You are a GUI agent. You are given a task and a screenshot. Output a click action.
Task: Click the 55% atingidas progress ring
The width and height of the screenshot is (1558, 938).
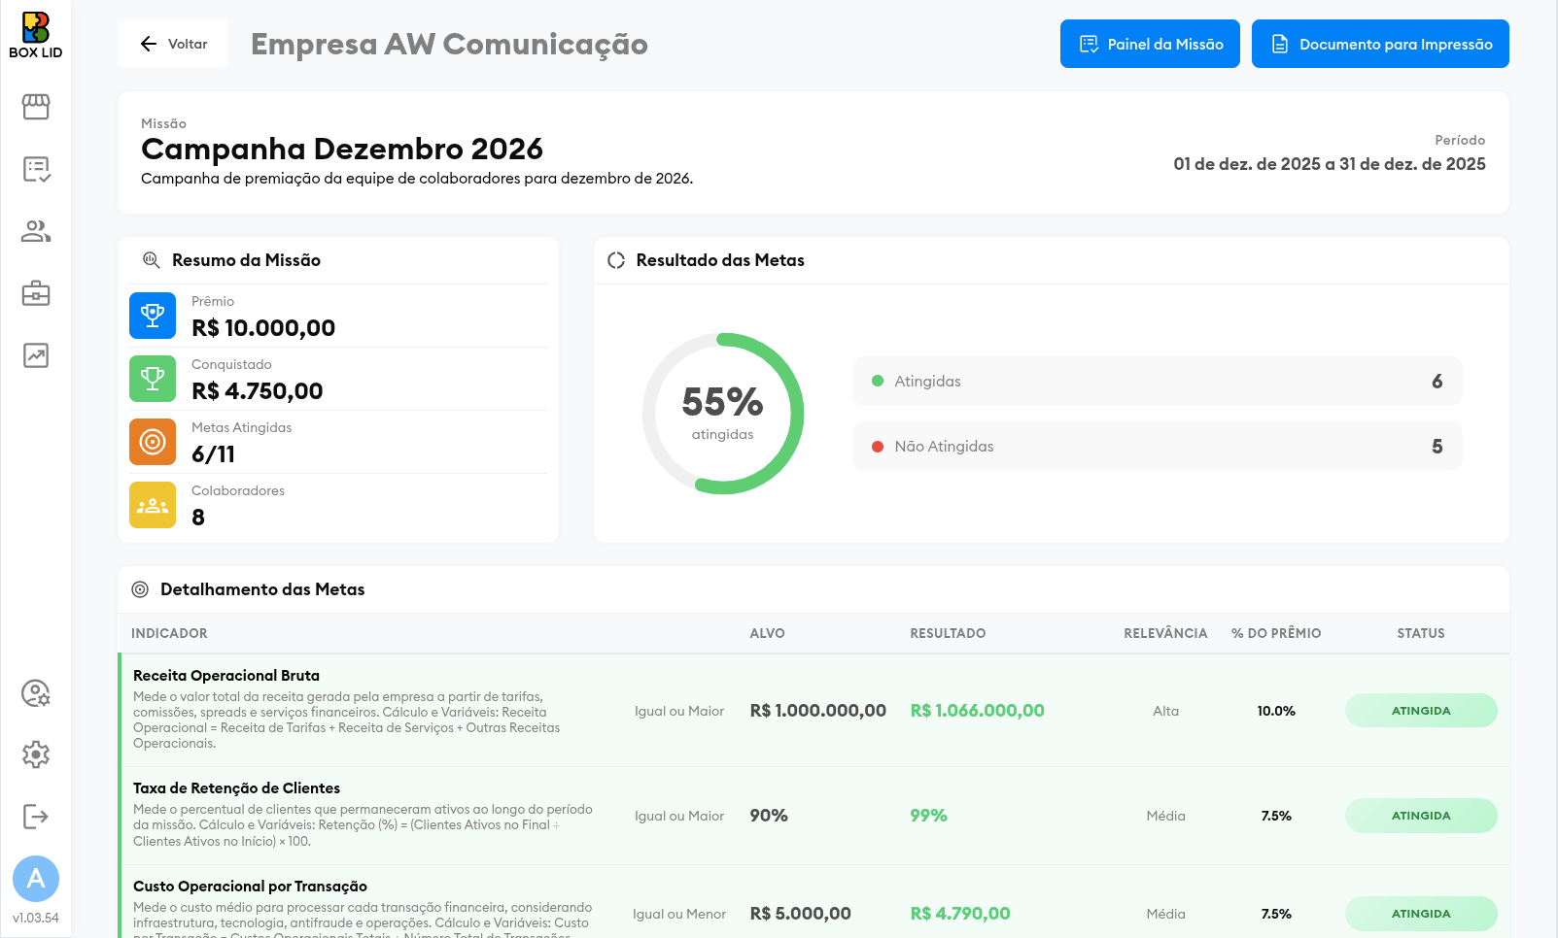tap(722, 414)
